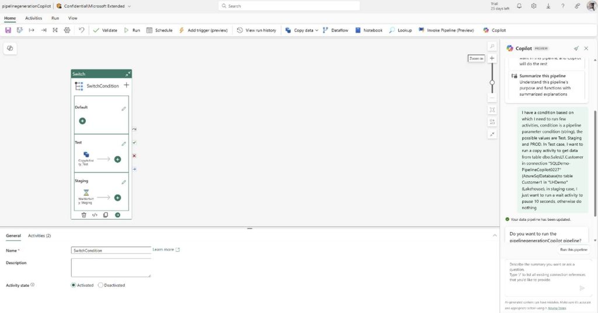Click the zoom to fit icon
598x313 pixels.
pyautogui.click(x=492, y=110)
